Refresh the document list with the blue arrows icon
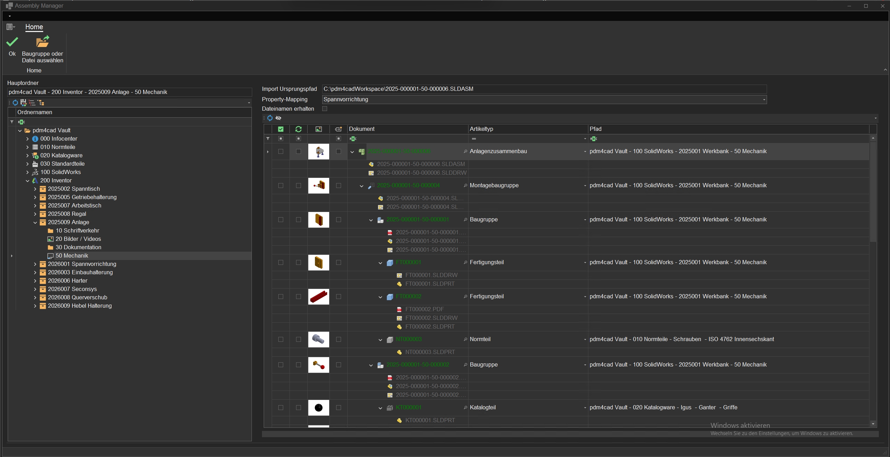890x457 pixels. [x=270, y=118]
